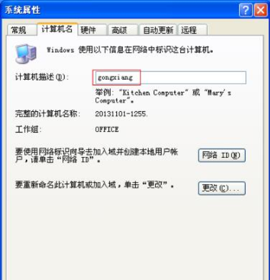Switch to the 常规 tab

pyautogui.click(x=21, y=30)
